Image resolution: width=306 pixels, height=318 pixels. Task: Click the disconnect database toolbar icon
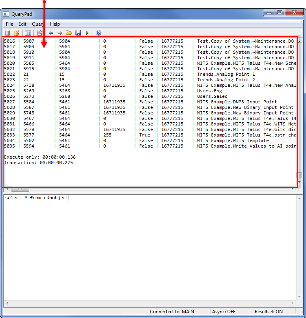17,33
